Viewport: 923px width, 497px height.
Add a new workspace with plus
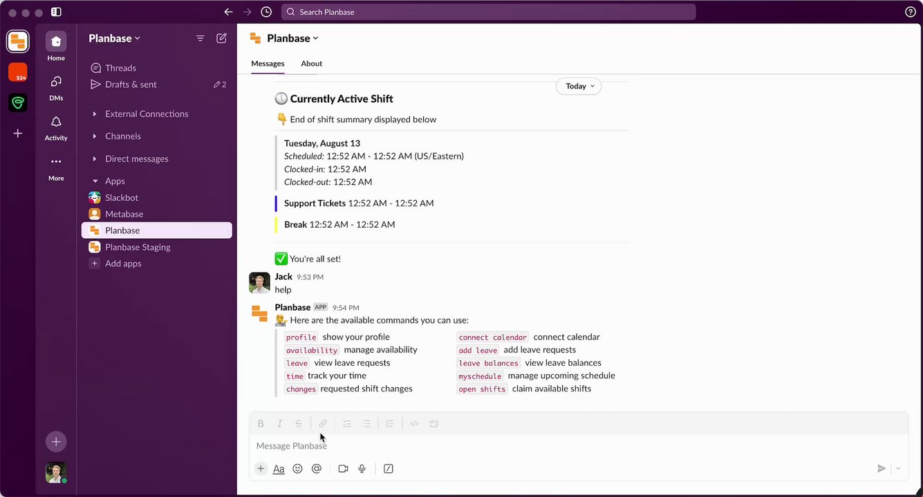tap(18, 133)
